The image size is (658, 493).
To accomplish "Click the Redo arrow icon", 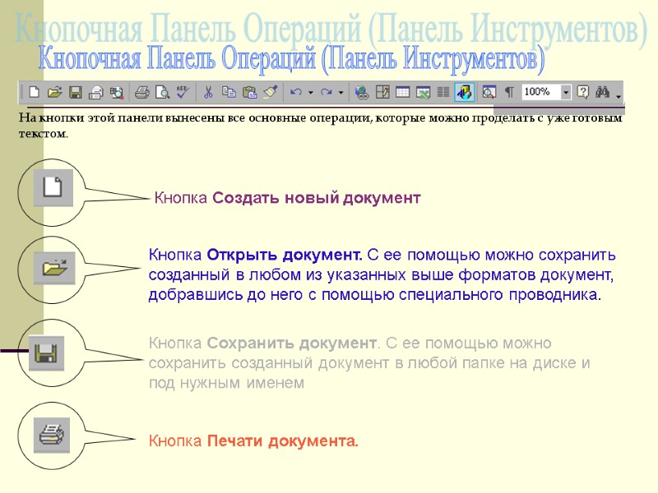I will tap(326, 92).
